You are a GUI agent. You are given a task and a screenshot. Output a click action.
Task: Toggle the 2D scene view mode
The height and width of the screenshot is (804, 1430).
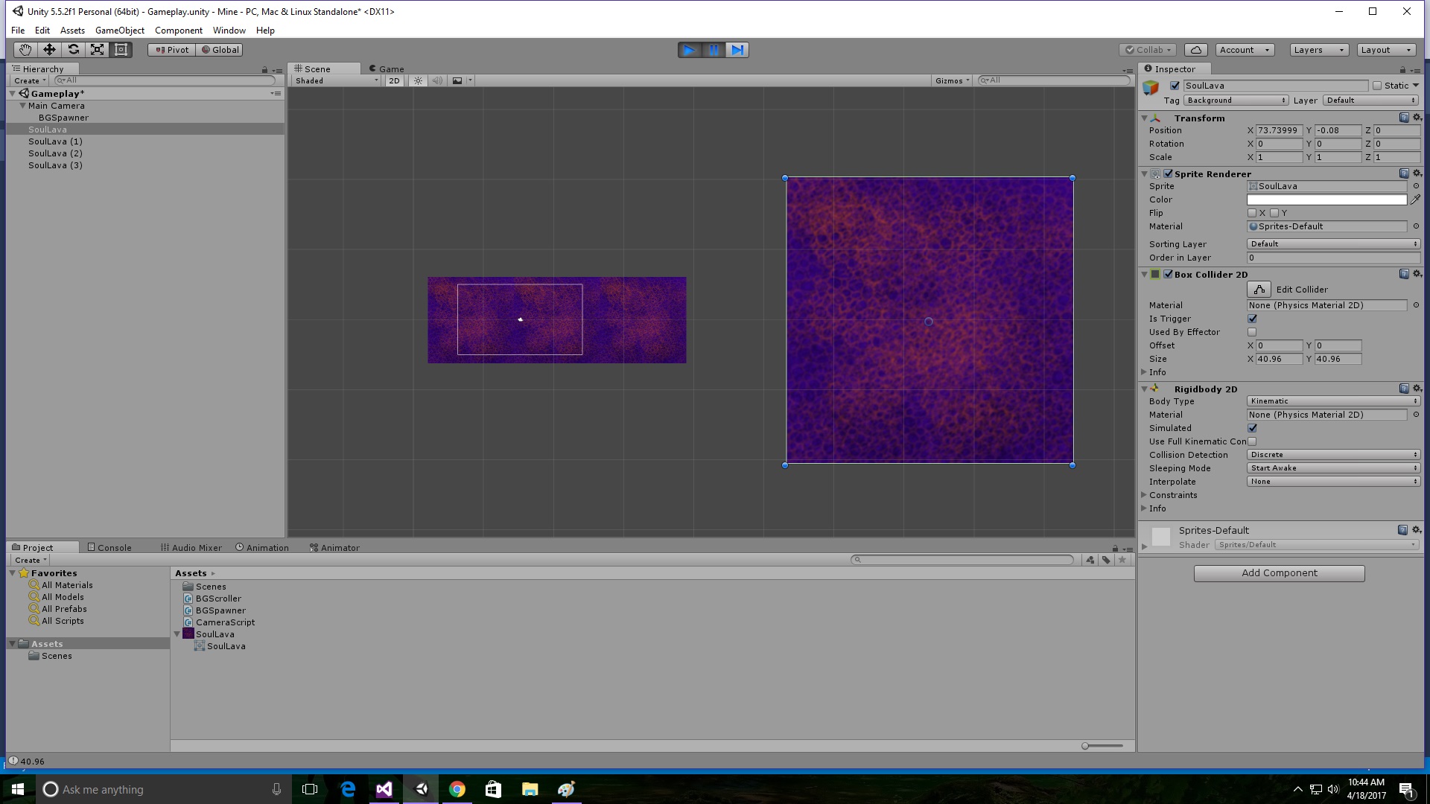394,80
